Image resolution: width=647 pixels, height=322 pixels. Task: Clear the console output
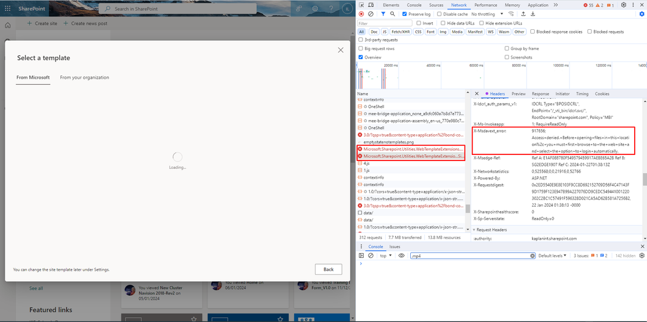(x=370, y=256)
